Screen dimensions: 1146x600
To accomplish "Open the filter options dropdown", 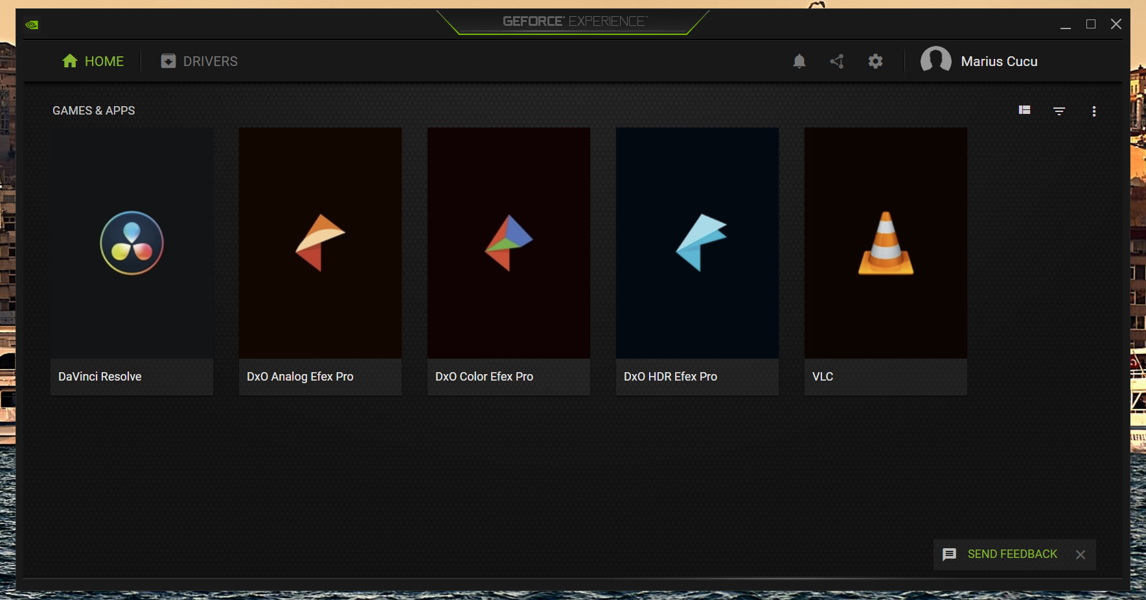I will tap(1059, 111).
